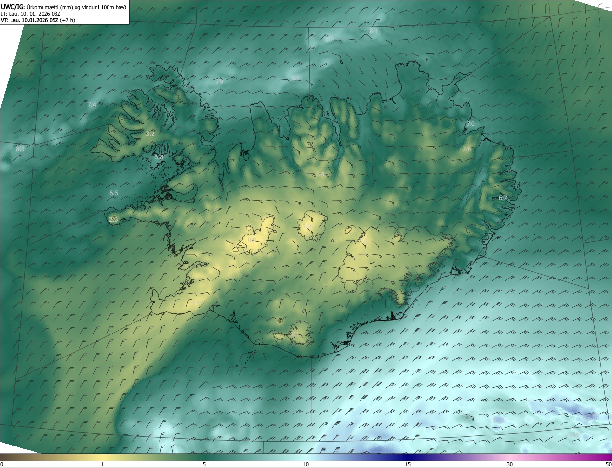Click the 2.6 label beneath the 7.0 label
The width and height of the screenshot is (612, 468).
[467, 149]
